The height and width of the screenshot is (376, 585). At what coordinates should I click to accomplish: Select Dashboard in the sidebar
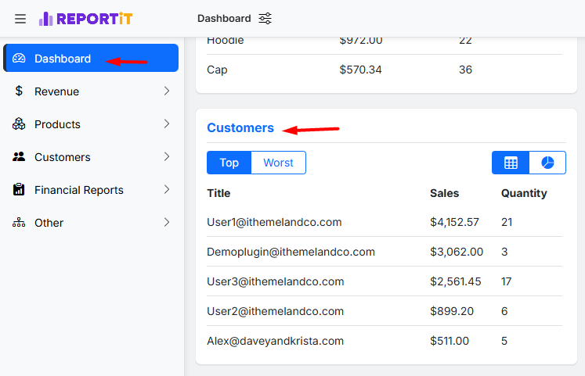pyautogui.click(x=63, y=59)
